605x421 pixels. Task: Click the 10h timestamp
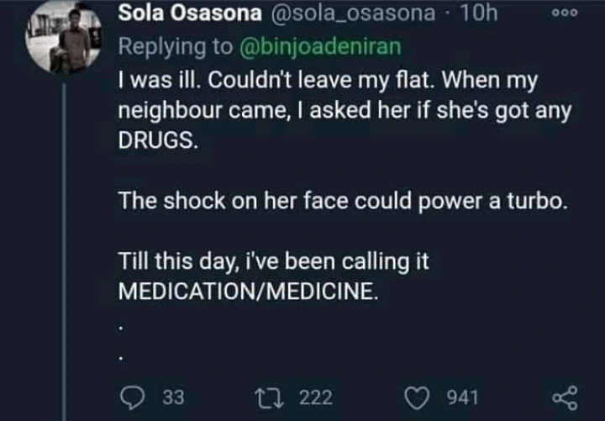[480, 13]
